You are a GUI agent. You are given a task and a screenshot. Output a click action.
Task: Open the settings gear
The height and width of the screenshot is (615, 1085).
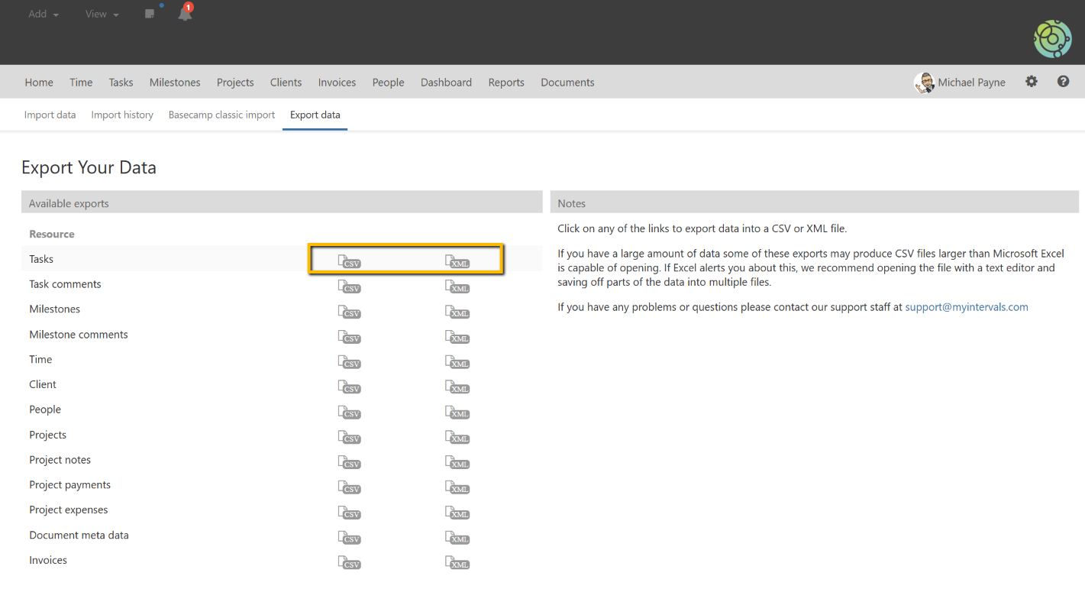pos(1032,81)
